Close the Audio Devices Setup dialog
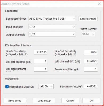This screenshot has height=106, width=104. tap(99, 4)
